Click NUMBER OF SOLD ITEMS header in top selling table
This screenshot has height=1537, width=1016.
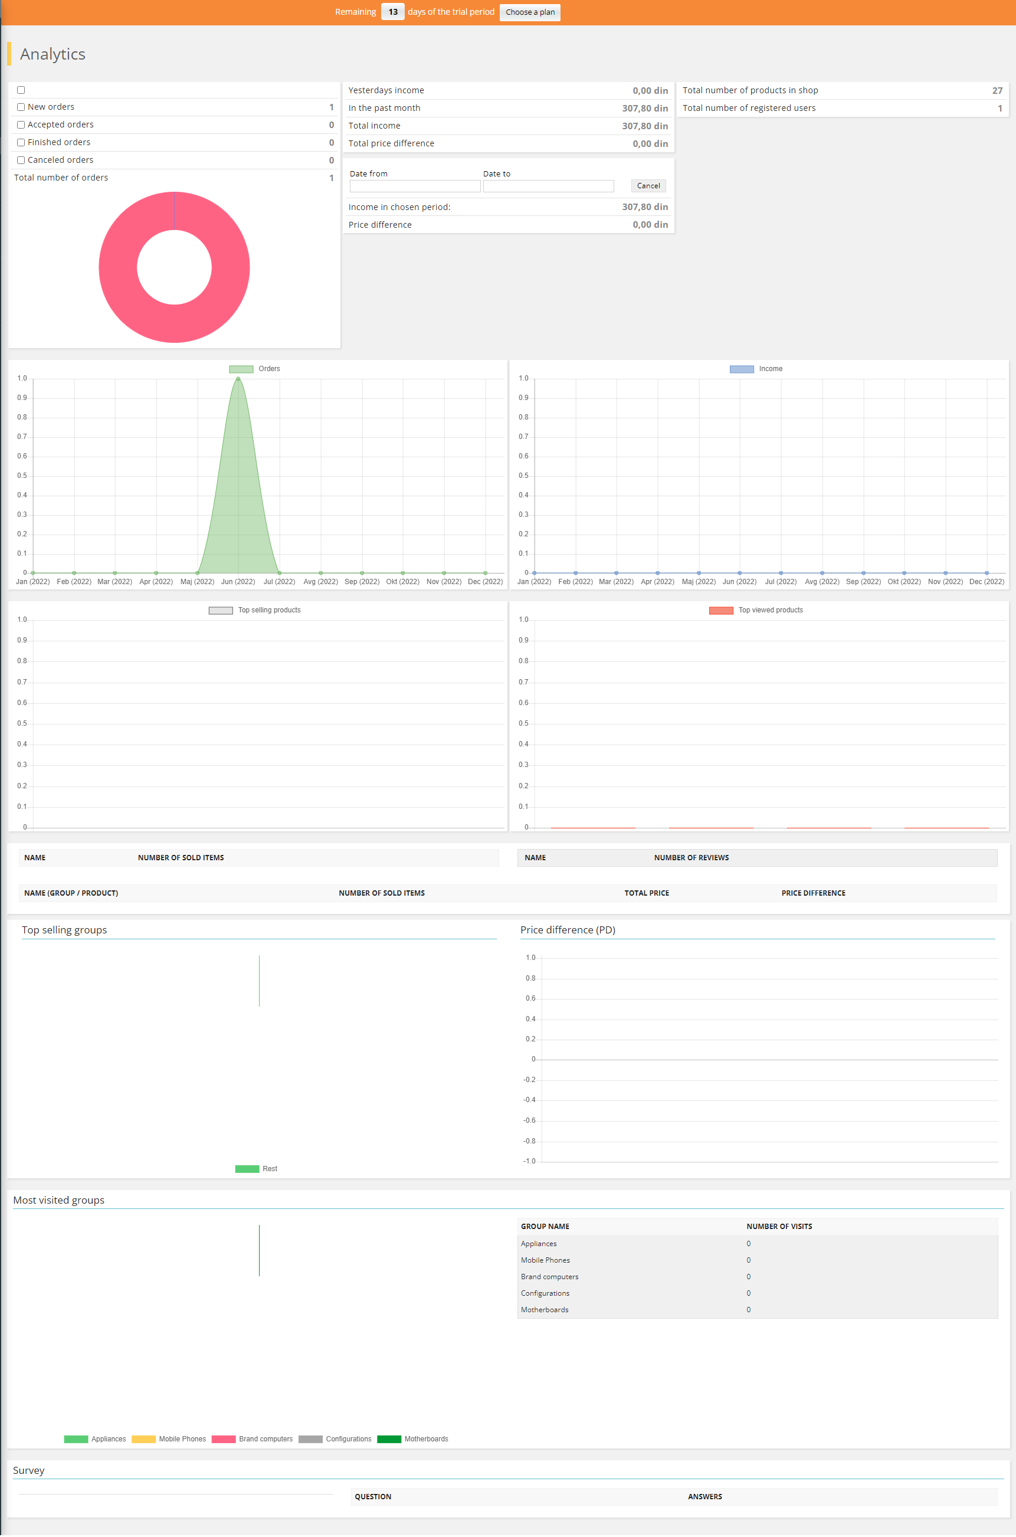click(x=181, y=858)
